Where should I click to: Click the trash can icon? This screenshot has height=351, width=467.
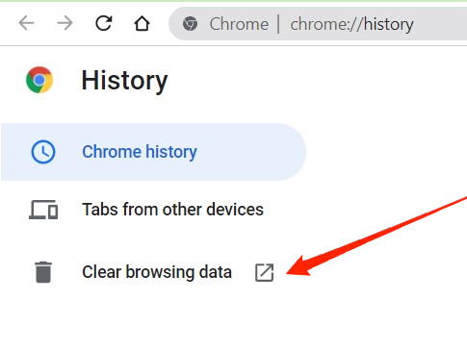click(x=43, y=272)
